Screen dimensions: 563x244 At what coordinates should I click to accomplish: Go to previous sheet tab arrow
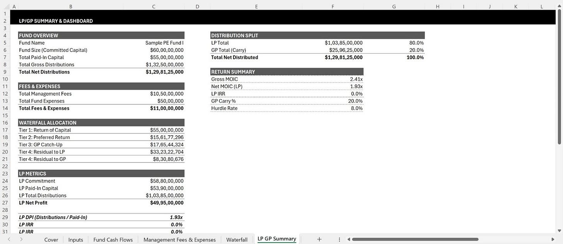point(9,240)
